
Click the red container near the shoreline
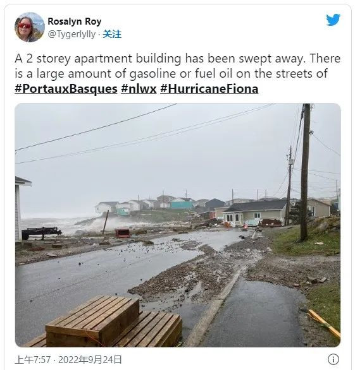pyautogui.click(x=123, y=233)
